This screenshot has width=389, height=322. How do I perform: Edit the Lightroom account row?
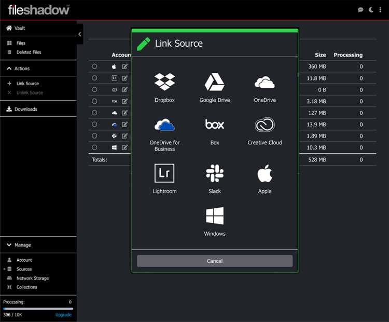tap(124, 78)
